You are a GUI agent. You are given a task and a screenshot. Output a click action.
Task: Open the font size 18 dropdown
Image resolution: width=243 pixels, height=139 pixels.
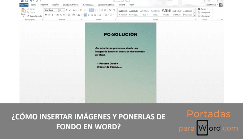click(x=64, y=10)
